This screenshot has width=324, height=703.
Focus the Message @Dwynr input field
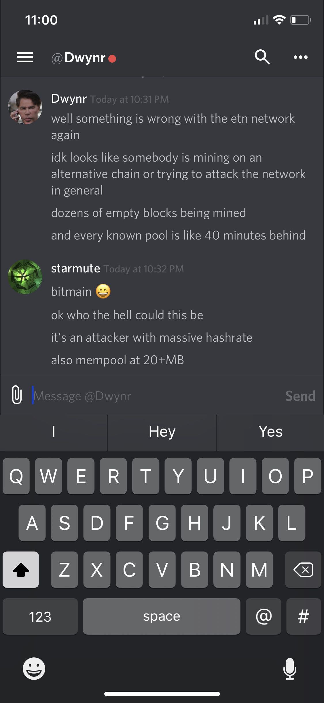156,396
